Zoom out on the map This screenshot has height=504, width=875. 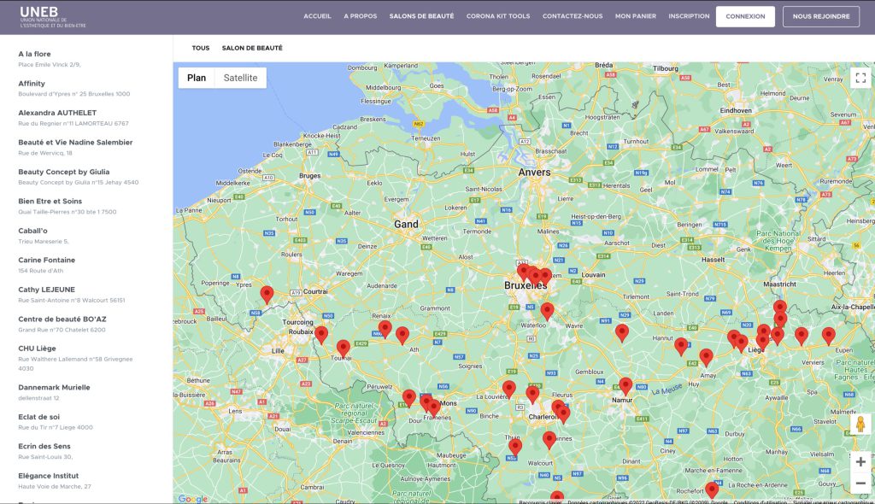click(860, 483)
